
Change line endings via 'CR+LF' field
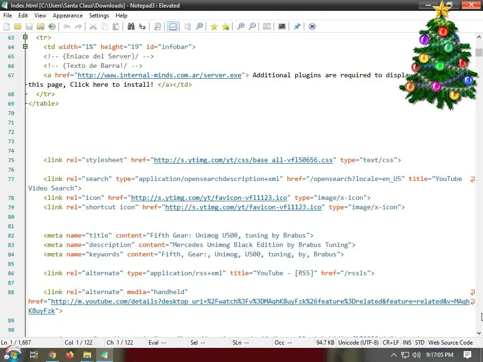(391, 343)
